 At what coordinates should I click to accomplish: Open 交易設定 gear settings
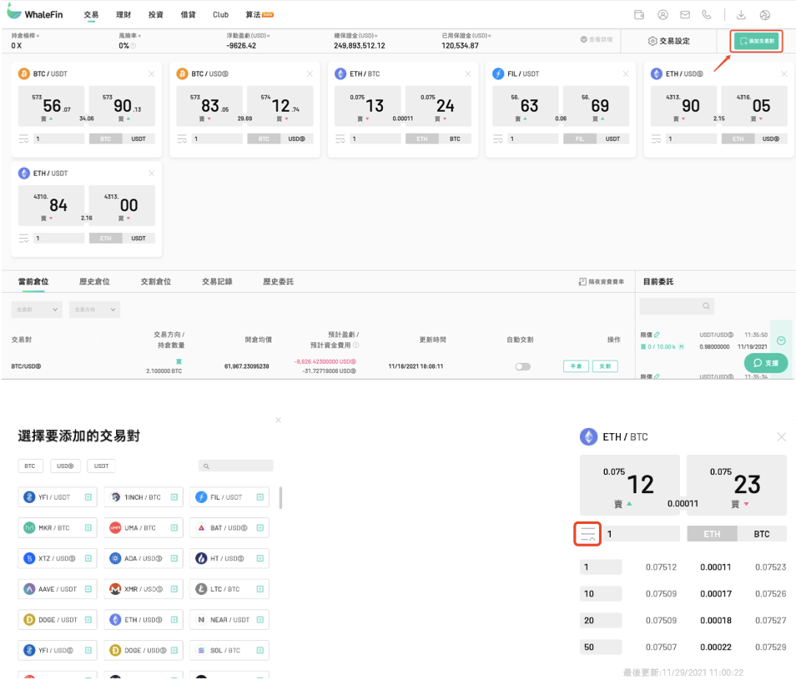668,41
